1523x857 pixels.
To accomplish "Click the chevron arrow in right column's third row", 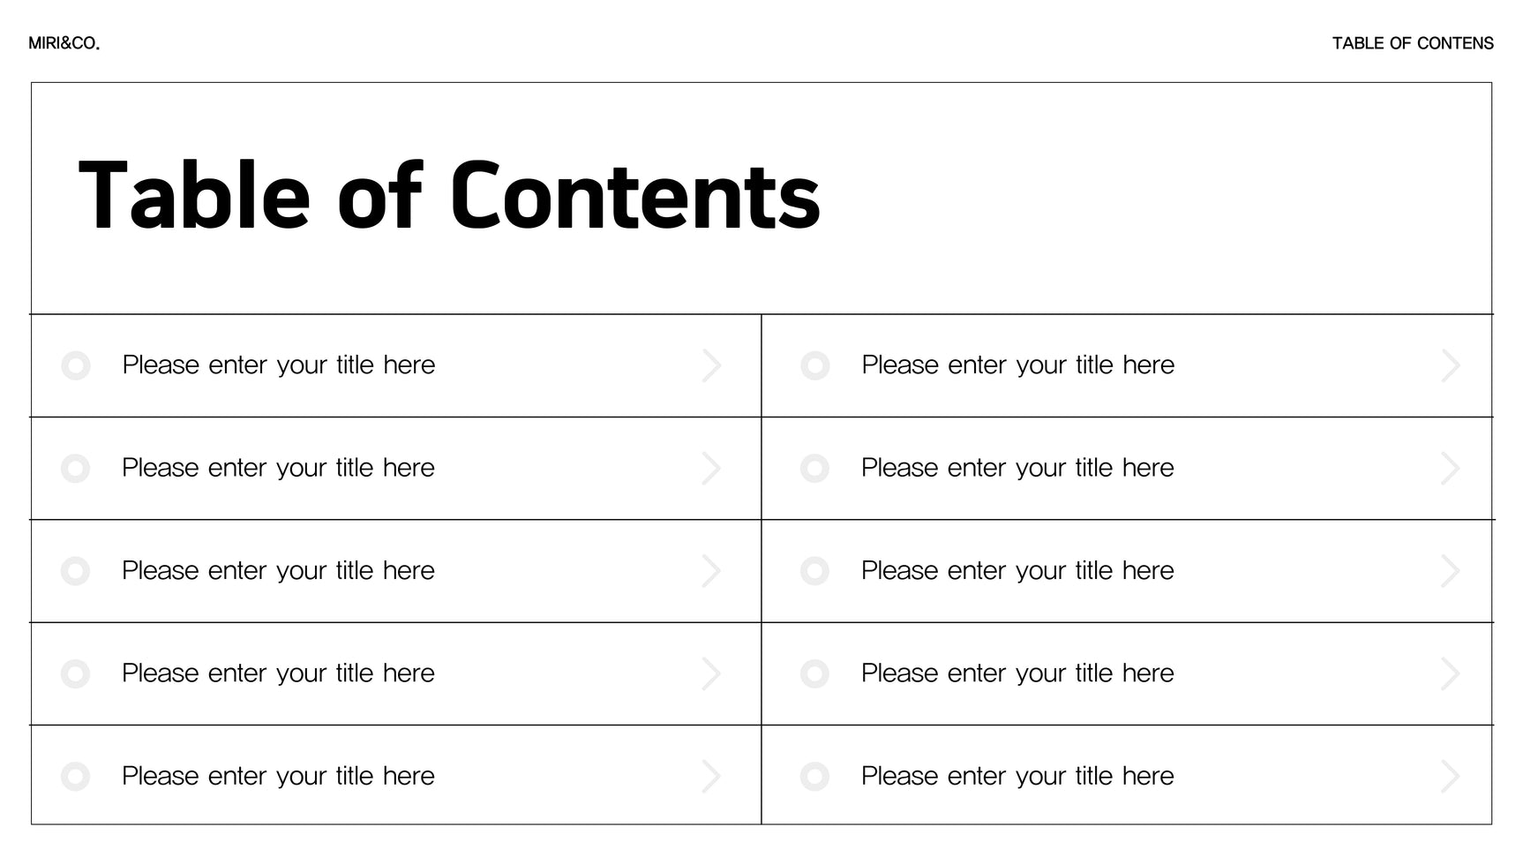I will pos(1450,571).
